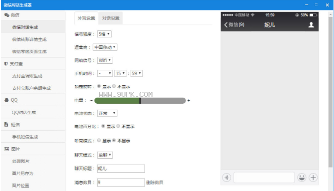
Task: Open the 运营商 dropdown showing 中国移动
Action: [x=105, y=47]
